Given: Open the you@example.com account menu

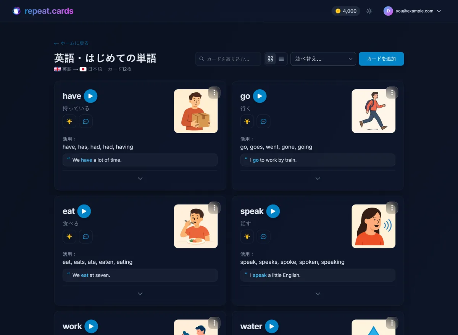Looking at the screenshot, I should (x=412, y=11).
